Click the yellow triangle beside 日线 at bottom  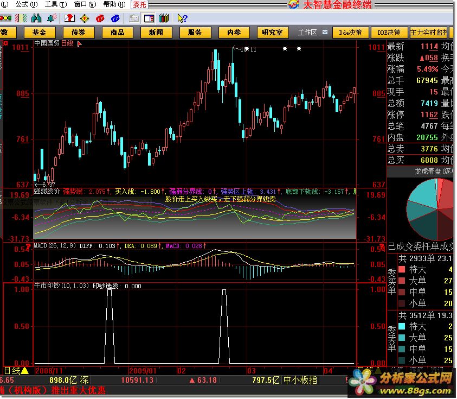click(25, 371)
